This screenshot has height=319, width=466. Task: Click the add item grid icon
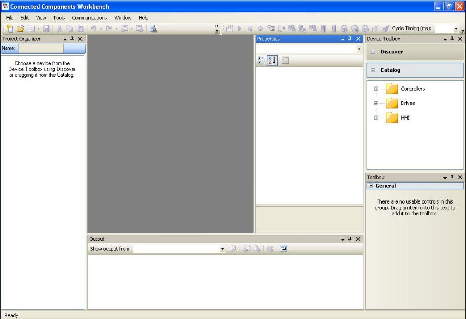point(31,28)
